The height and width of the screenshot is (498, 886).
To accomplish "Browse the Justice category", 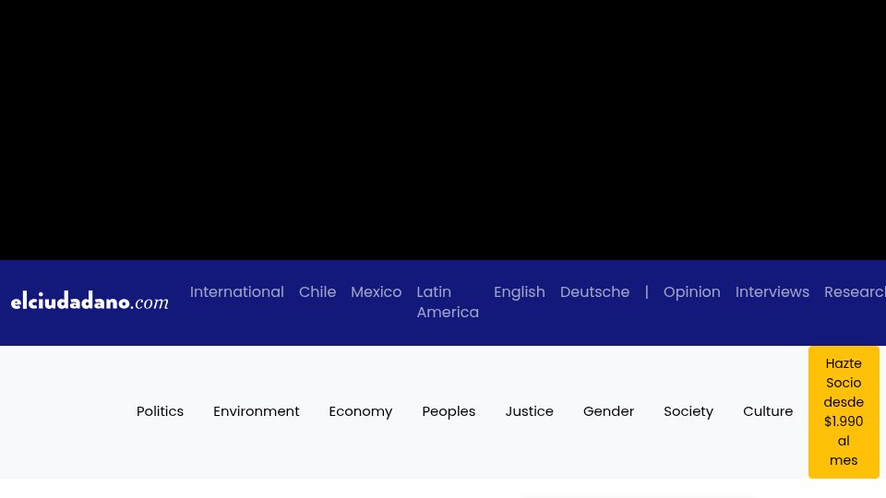I will 530,411.
